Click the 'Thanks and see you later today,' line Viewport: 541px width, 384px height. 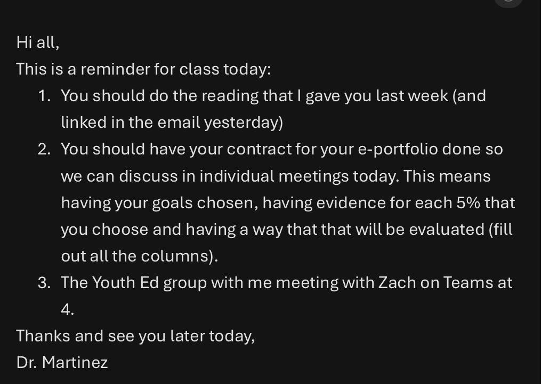[135, 336]
